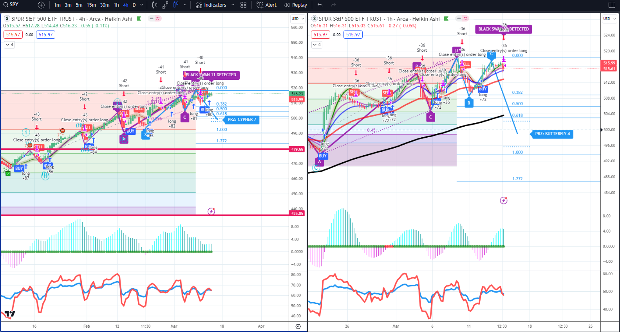Open chart settings gear below 4h price axis

pos(298,326)
